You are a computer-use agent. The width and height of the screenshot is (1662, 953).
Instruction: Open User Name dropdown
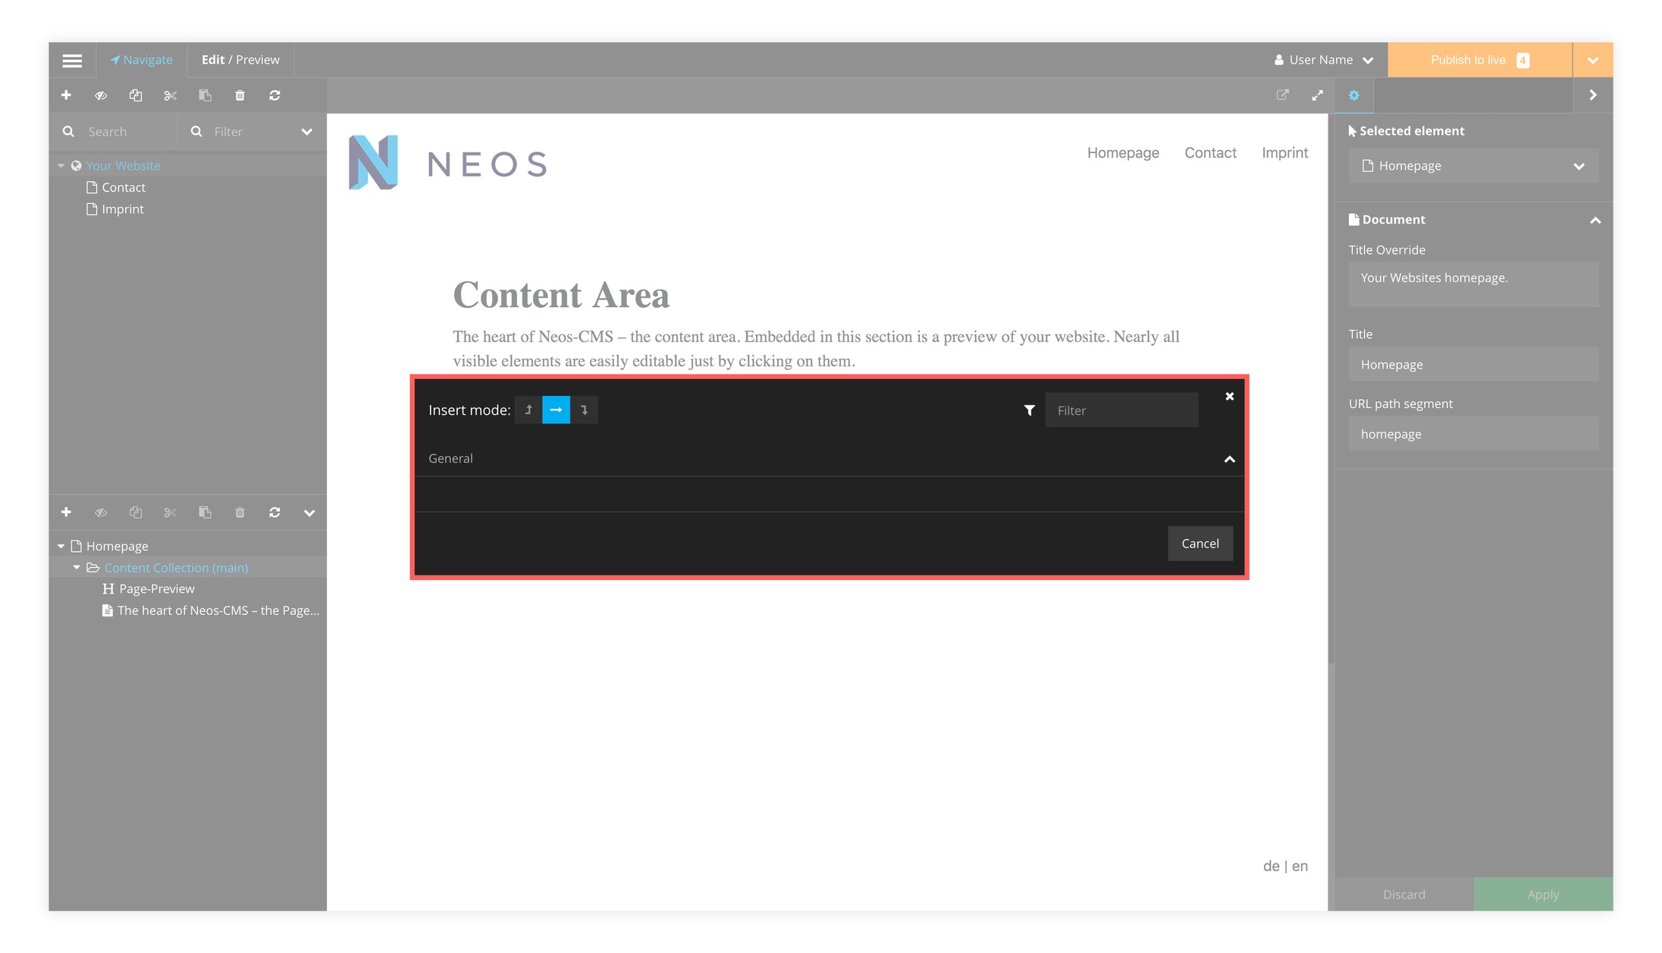1324,60
